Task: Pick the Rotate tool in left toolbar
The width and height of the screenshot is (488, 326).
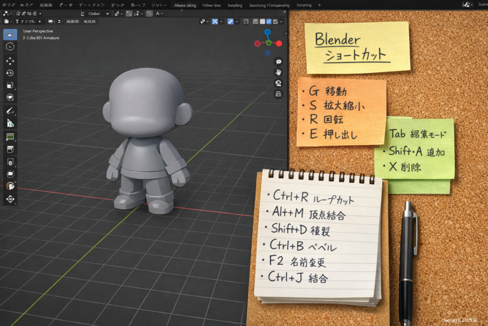Action: pos(10,73)
